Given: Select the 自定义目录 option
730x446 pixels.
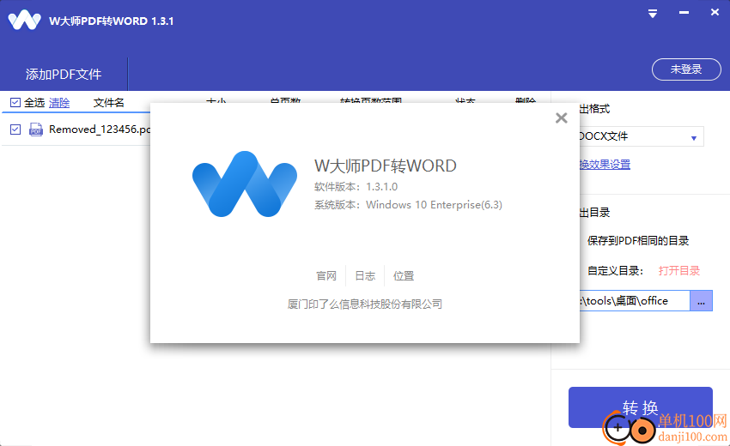Looking at the screenshot, I should click(x=615, y=271).
